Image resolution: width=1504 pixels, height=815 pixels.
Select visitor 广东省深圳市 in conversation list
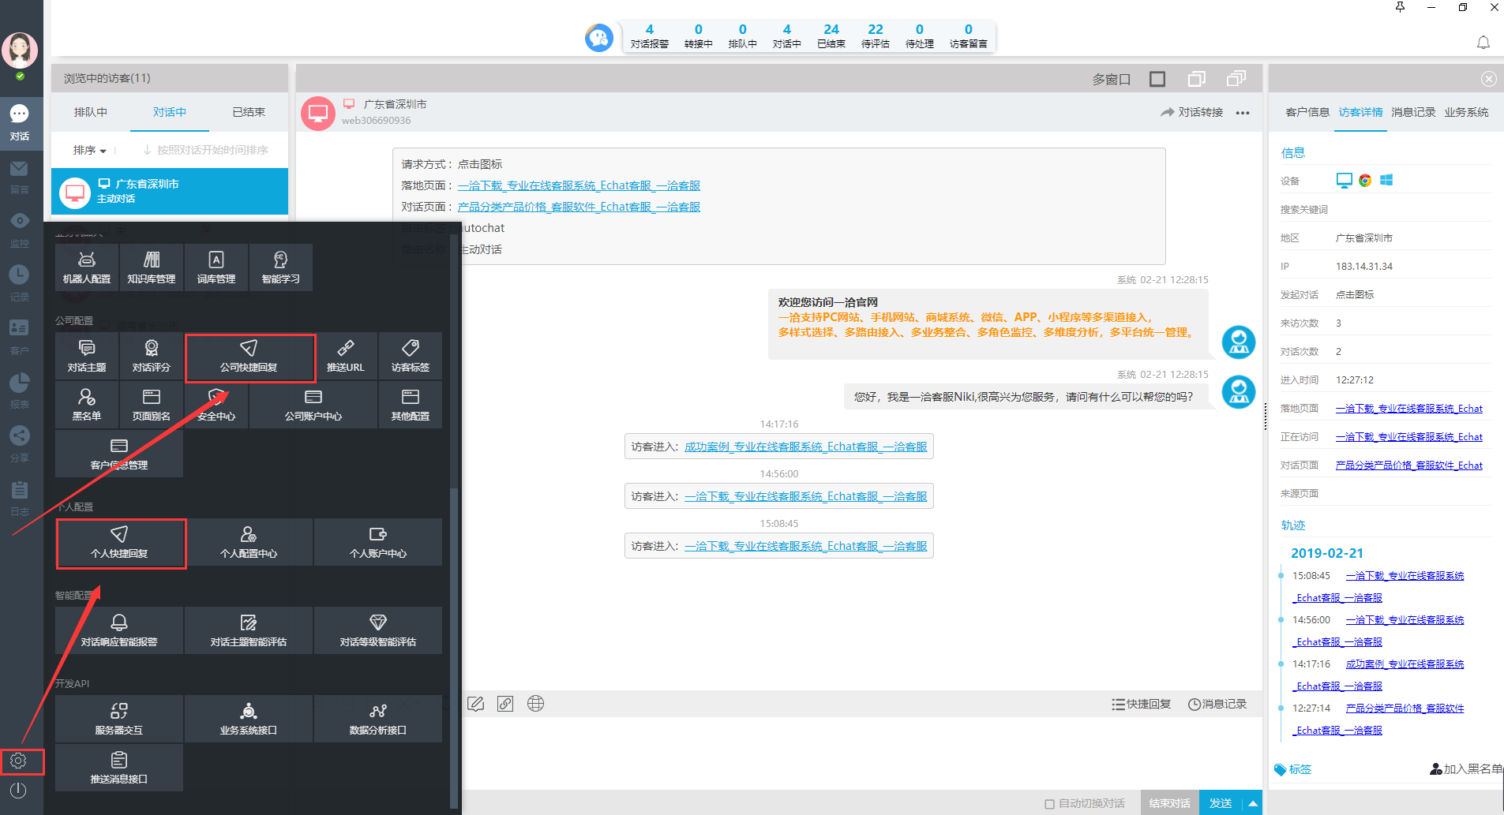coord(170,191)
